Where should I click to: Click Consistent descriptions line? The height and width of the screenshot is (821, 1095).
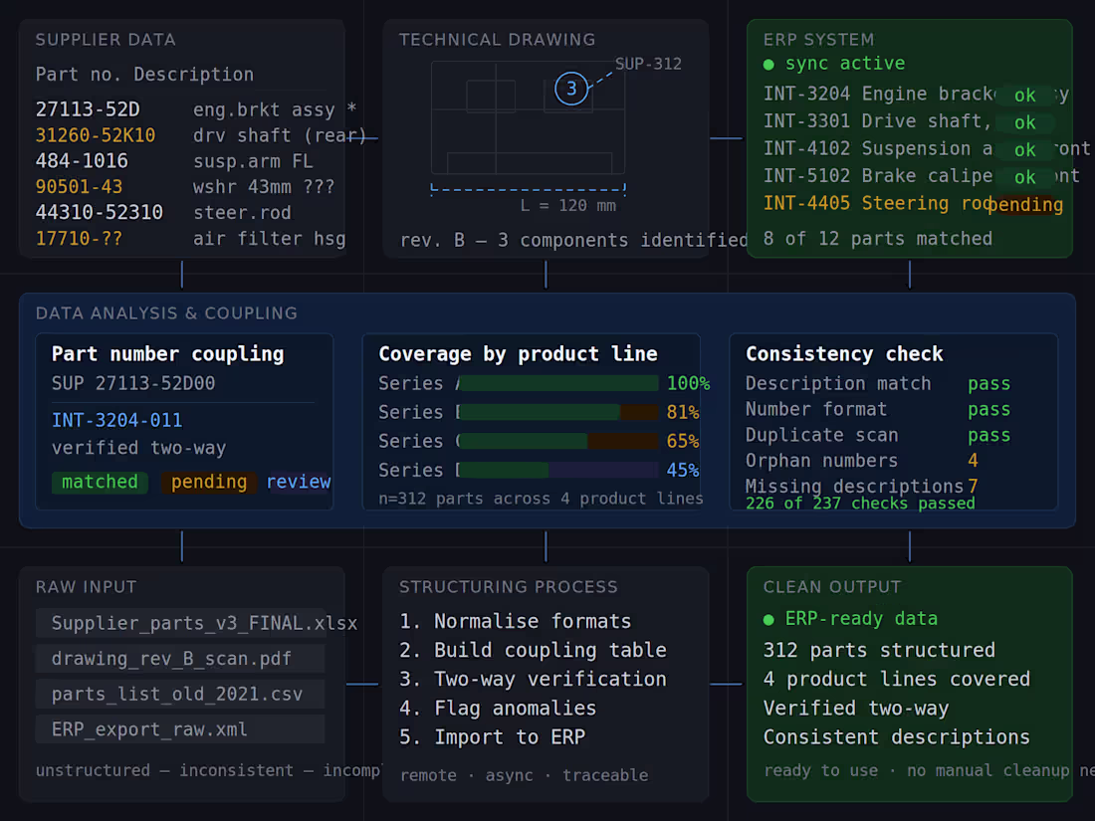click(897, 737)
